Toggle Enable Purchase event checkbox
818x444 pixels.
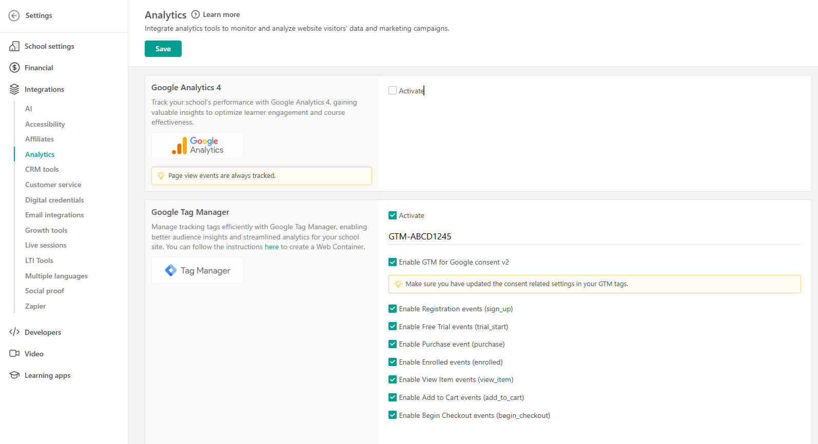(x=393, y=344)
